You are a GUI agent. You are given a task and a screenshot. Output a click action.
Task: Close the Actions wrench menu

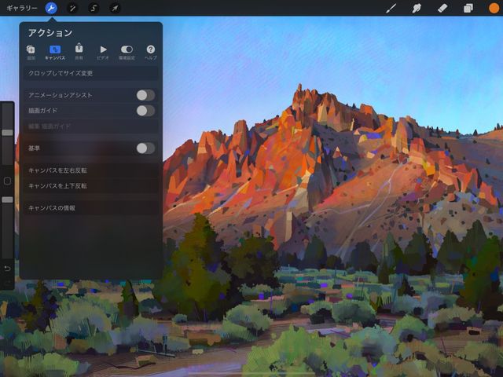coord(51,8)
